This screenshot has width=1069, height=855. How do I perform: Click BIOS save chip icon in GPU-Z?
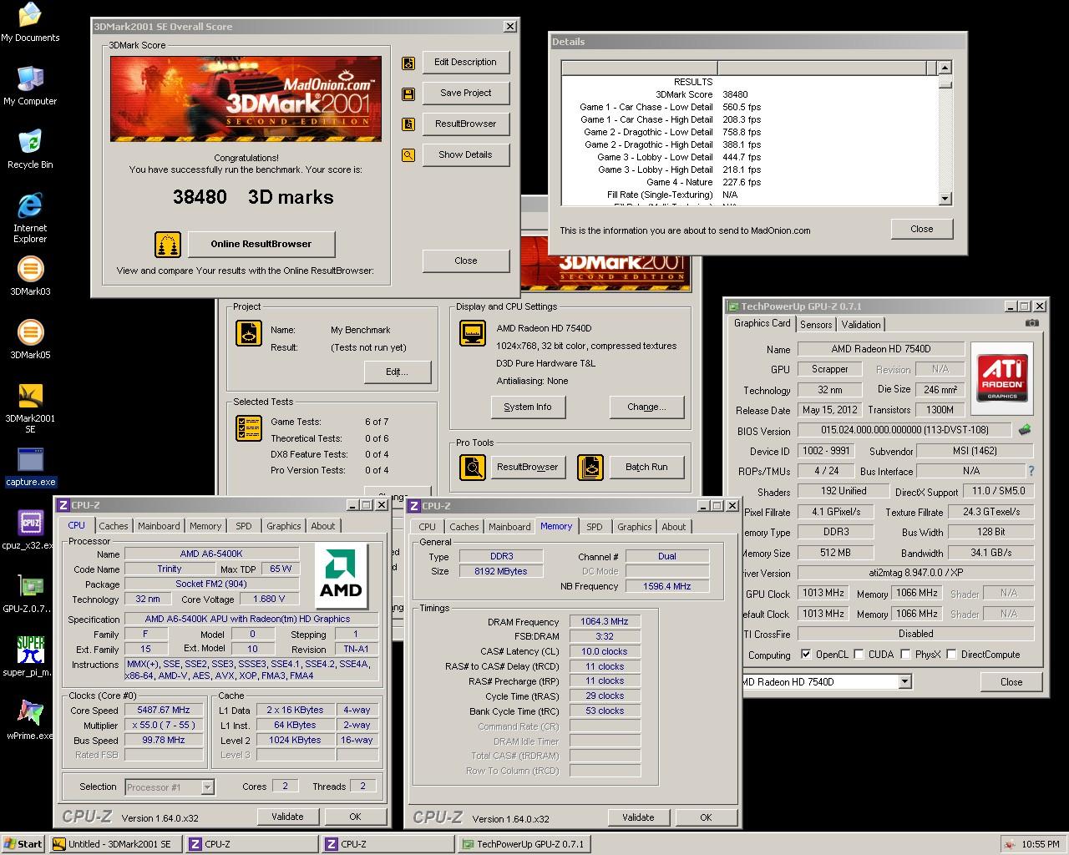1025,430
